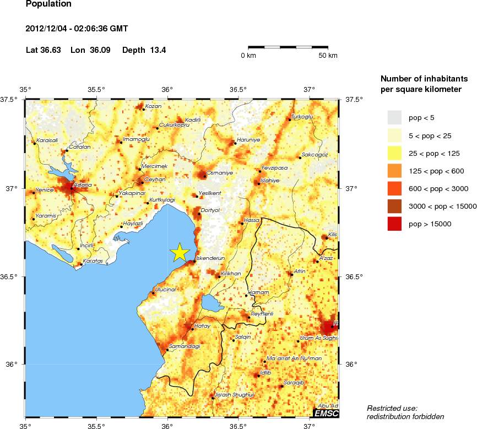This screenshot has height=429, width=477.
Task: Click the Kadirli town label
Action: pos(193,120)
